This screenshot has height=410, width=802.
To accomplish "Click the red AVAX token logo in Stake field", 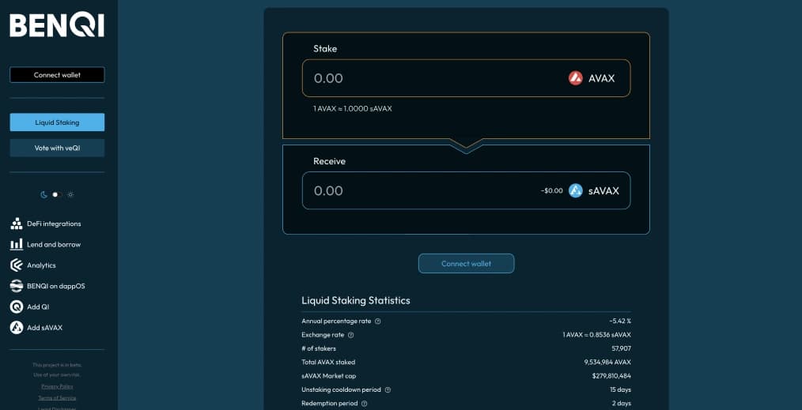I will 576,78.
